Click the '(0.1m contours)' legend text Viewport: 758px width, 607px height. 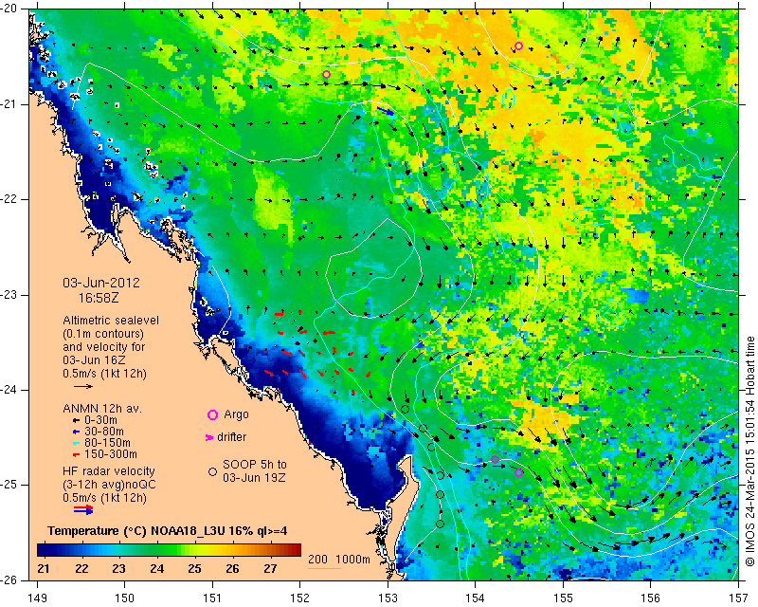coord(103,334)
